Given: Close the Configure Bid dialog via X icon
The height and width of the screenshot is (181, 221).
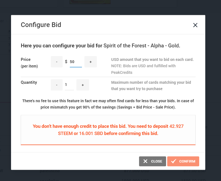Looking at the screenshot, I should point(195,25).
